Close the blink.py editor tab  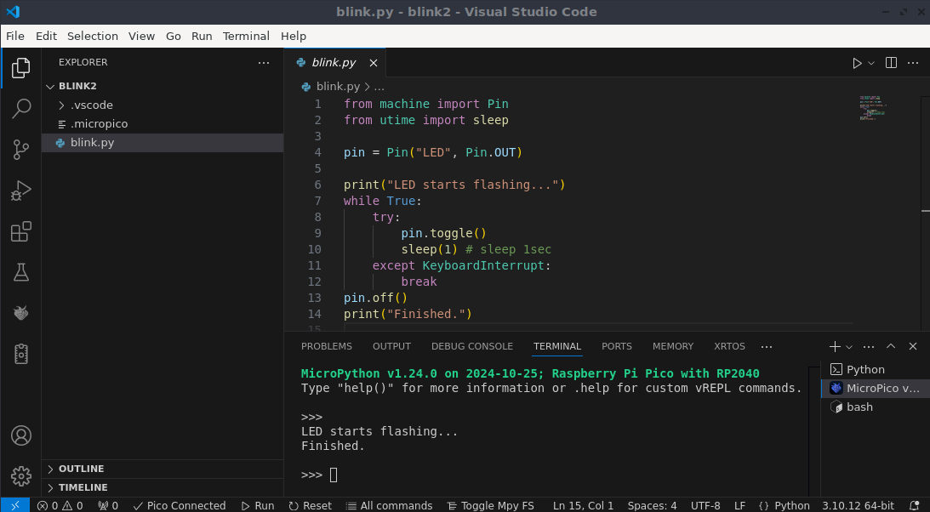pos(373,63)
